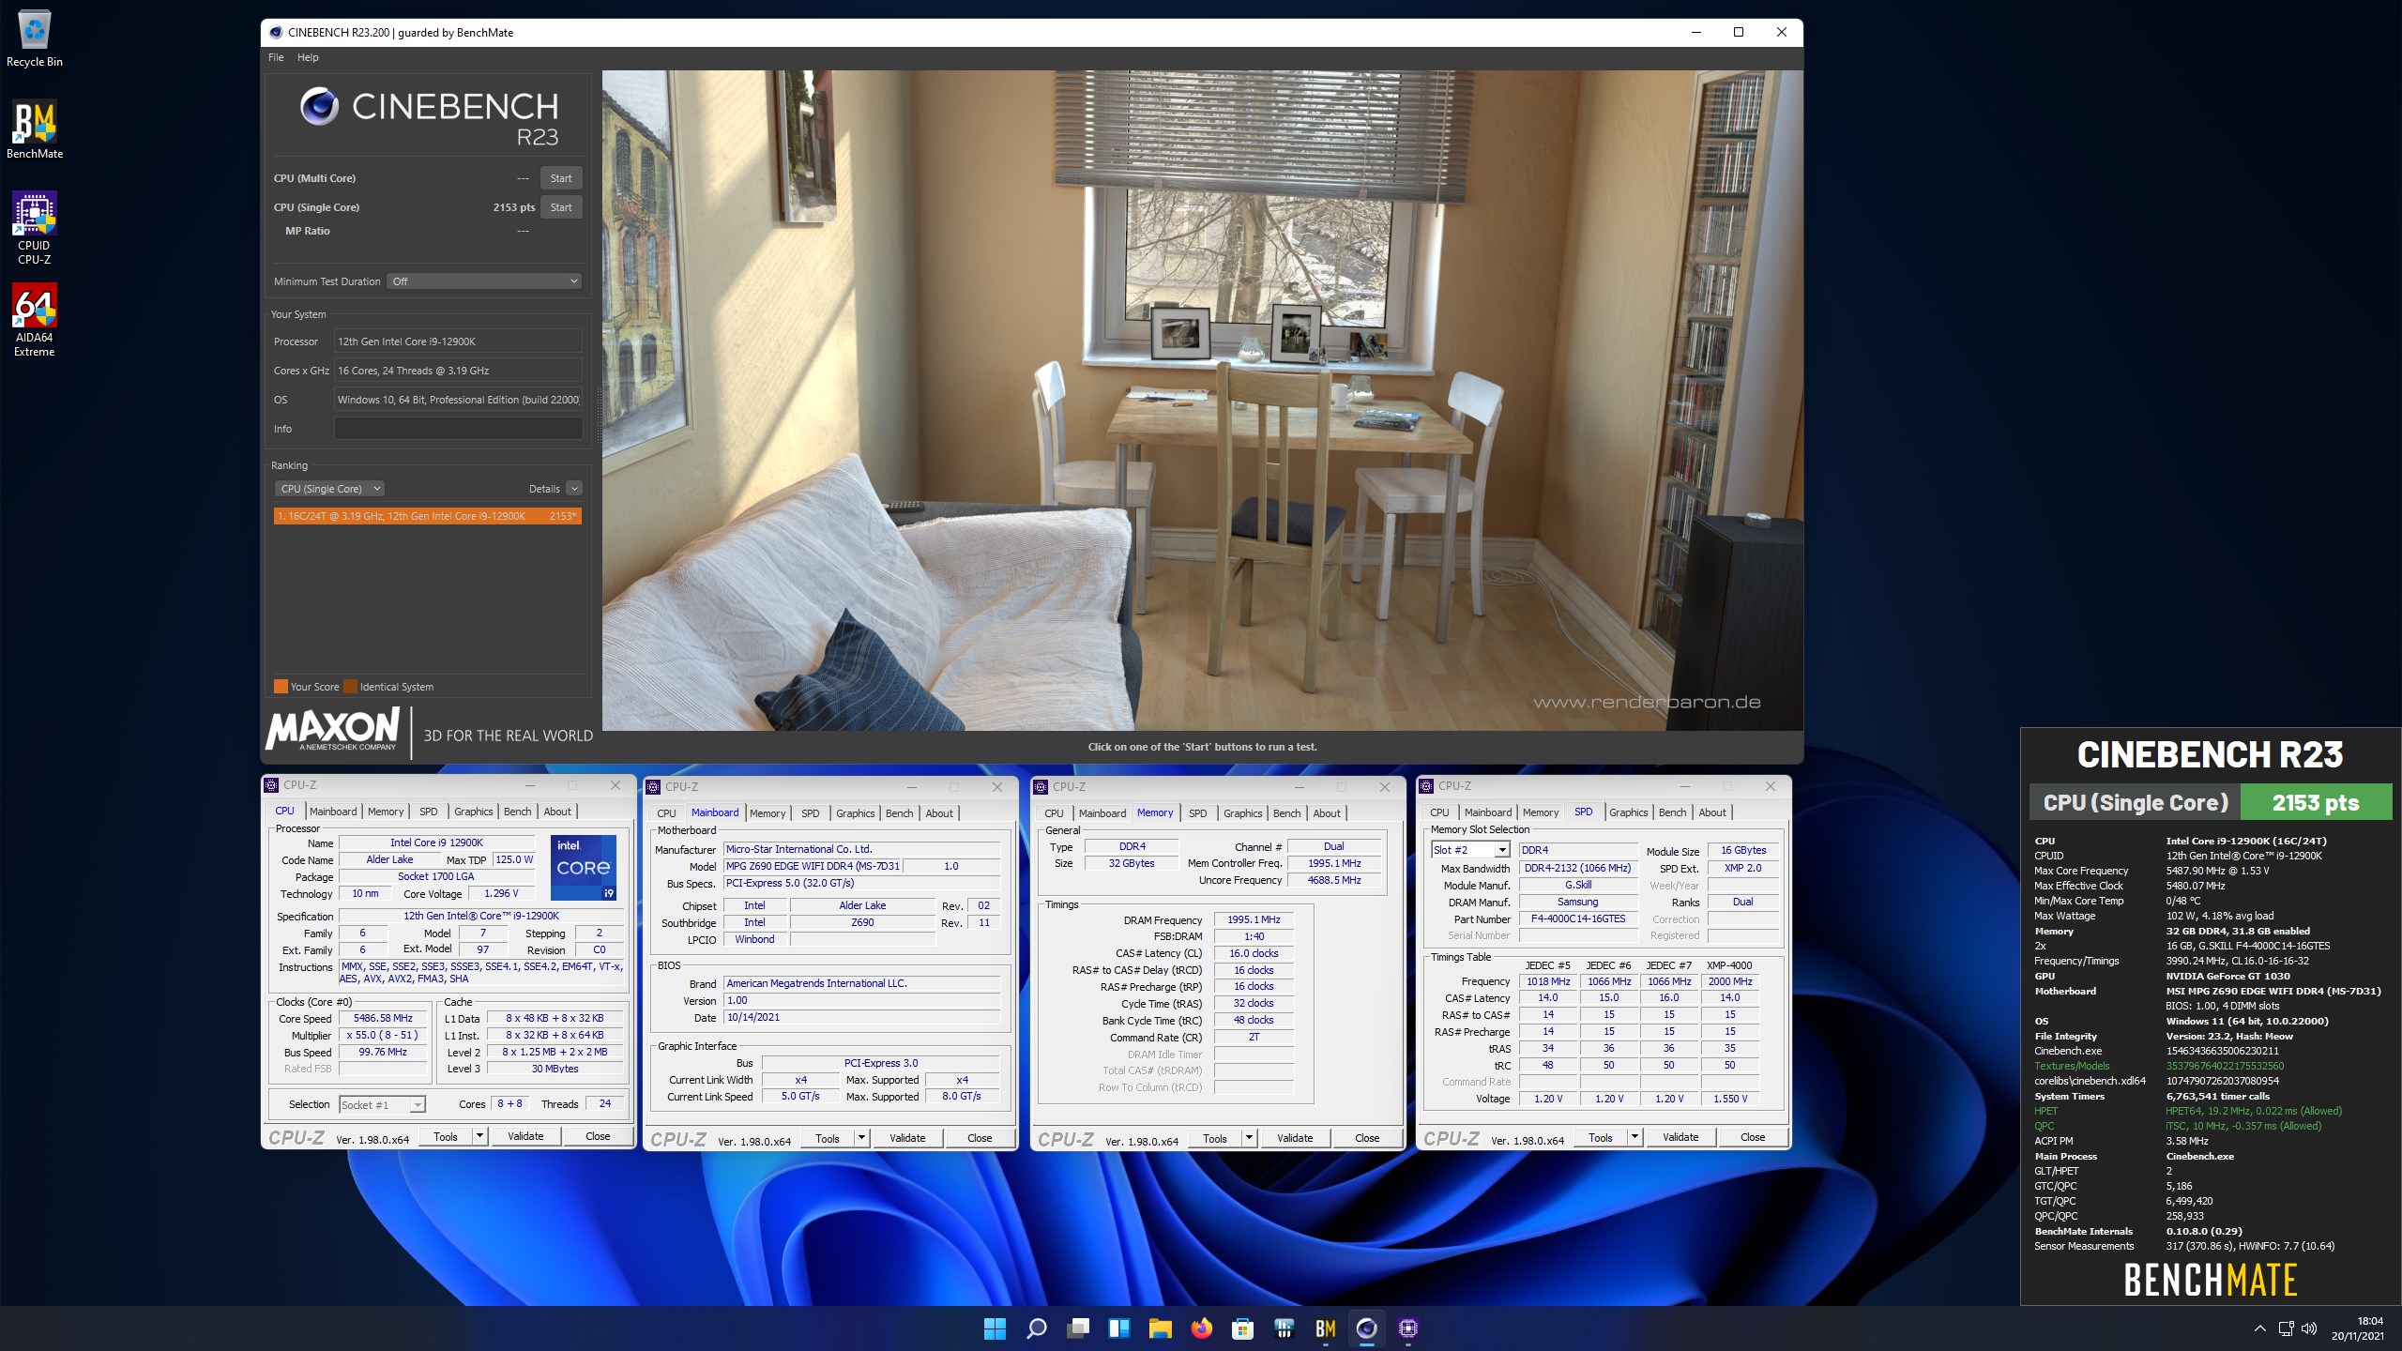Open Tools dropdown arrow in CPU-Z CPU window
Screen dimensions: 2402x1351
tap(479, 1136)
